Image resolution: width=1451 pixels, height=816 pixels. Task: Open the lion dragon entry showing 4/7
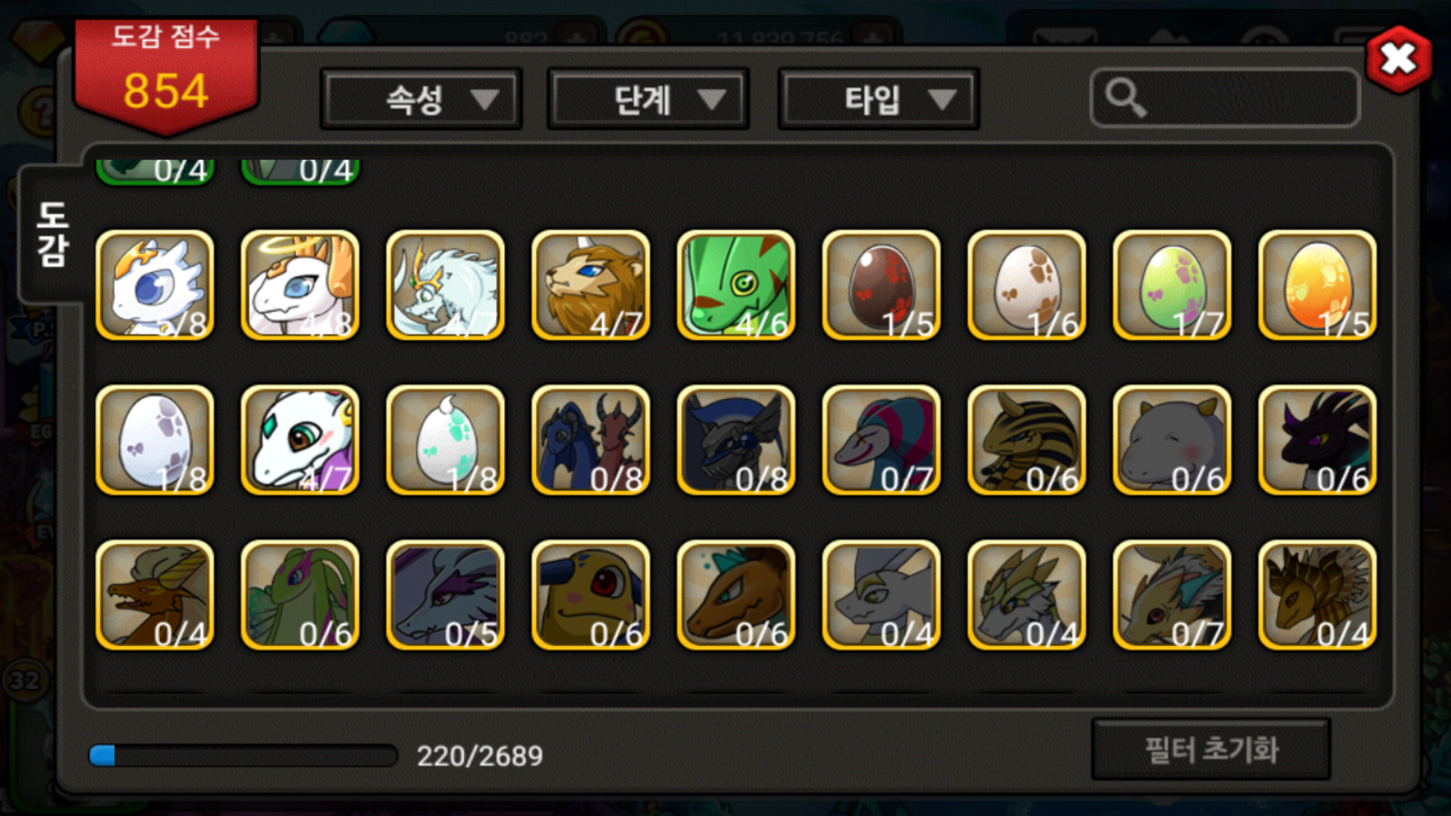pyautogui.click(x=590, y=286)
